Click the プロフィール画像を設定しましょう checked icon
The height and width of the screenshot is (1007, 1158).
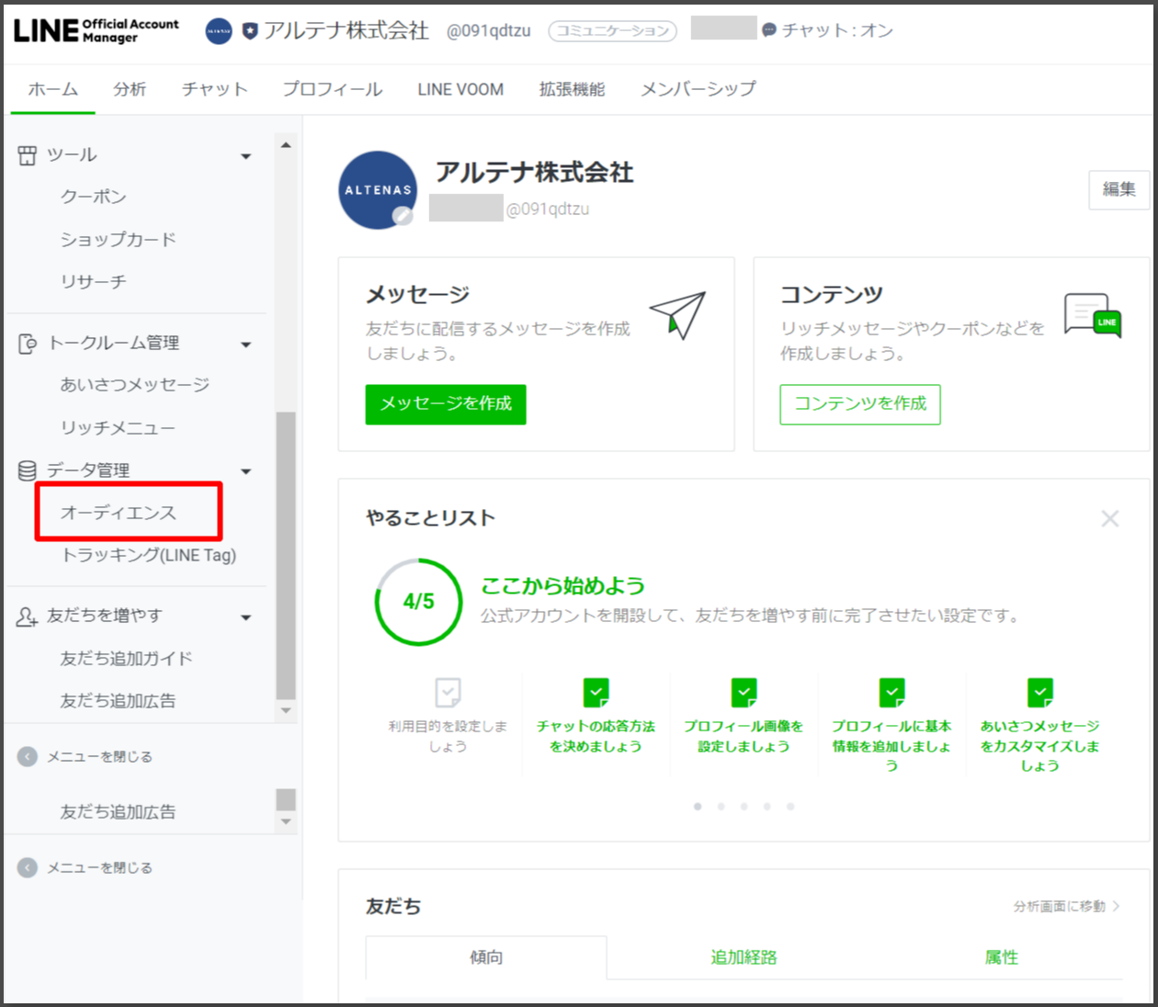click(x=744, y=692)
